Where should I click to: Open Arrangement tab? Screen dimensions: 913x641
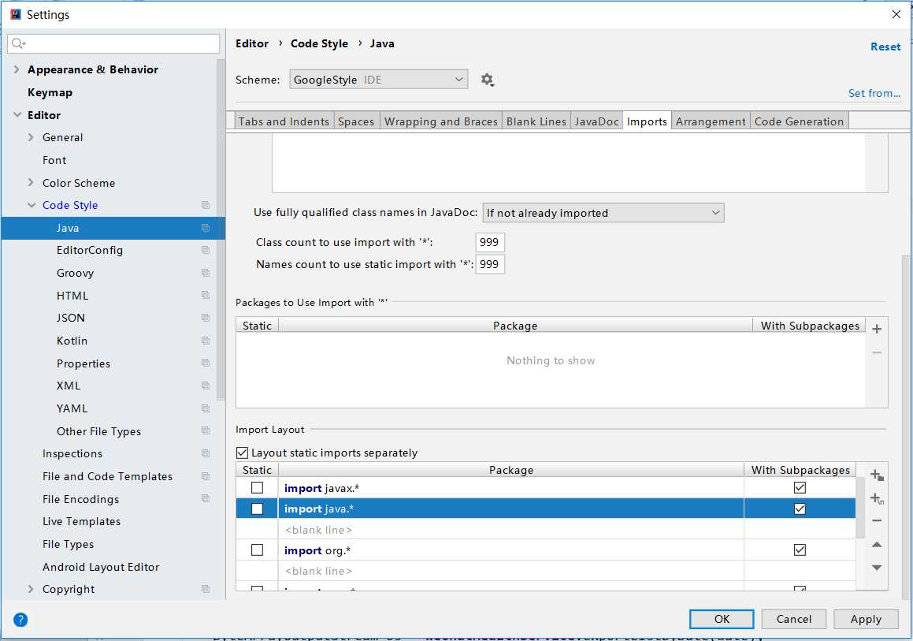[711, 121]
